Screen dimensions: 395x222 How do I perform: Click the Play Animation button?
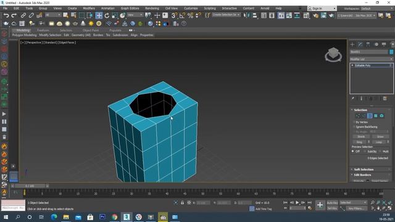coord(297,203)
